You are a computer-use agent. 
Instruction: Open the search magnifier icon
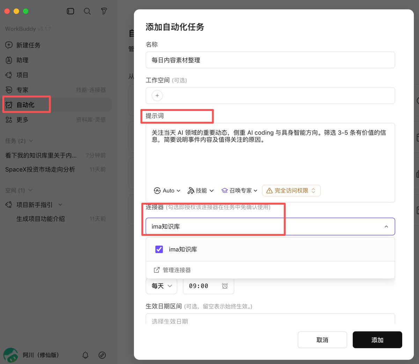(x=87, y=11)
